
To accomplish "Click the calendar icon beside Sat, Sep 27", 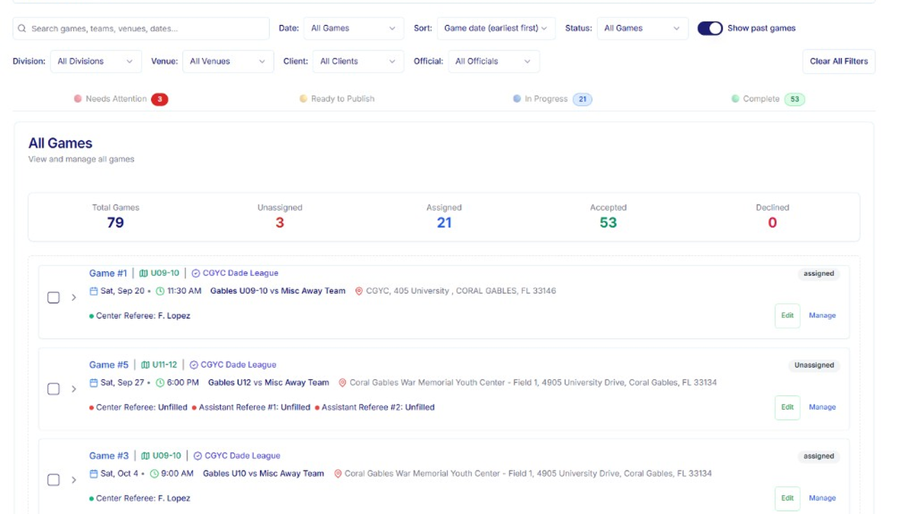I will tap(94, 382).
